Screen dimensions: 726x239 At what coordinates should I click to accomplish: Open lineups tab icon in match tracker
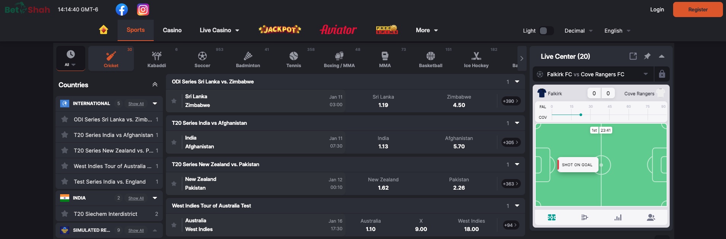pyautogui.click(x=651, y=217)
